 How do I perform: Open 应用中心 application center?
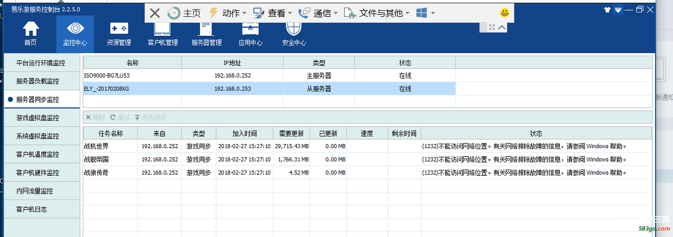(250, 34)
